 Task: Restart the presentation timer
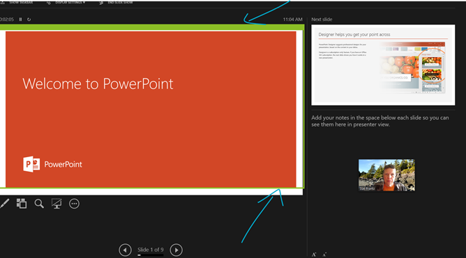(x=29, y=19)
